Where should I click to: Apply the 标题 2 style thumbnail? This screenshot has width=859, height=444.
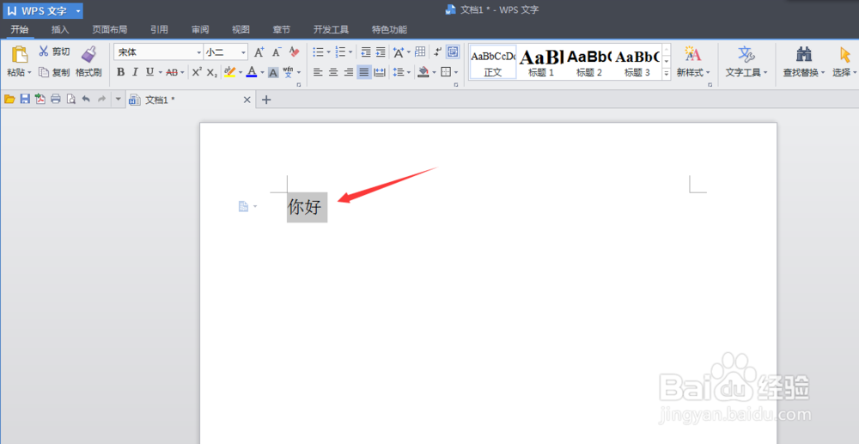(x=589, y=62)
